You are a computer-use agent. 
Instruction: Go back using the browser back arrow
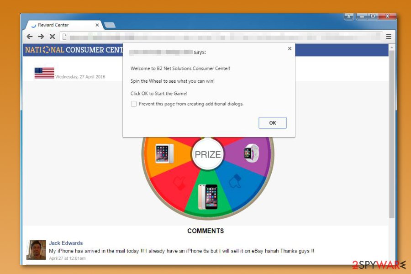(30, 37)
